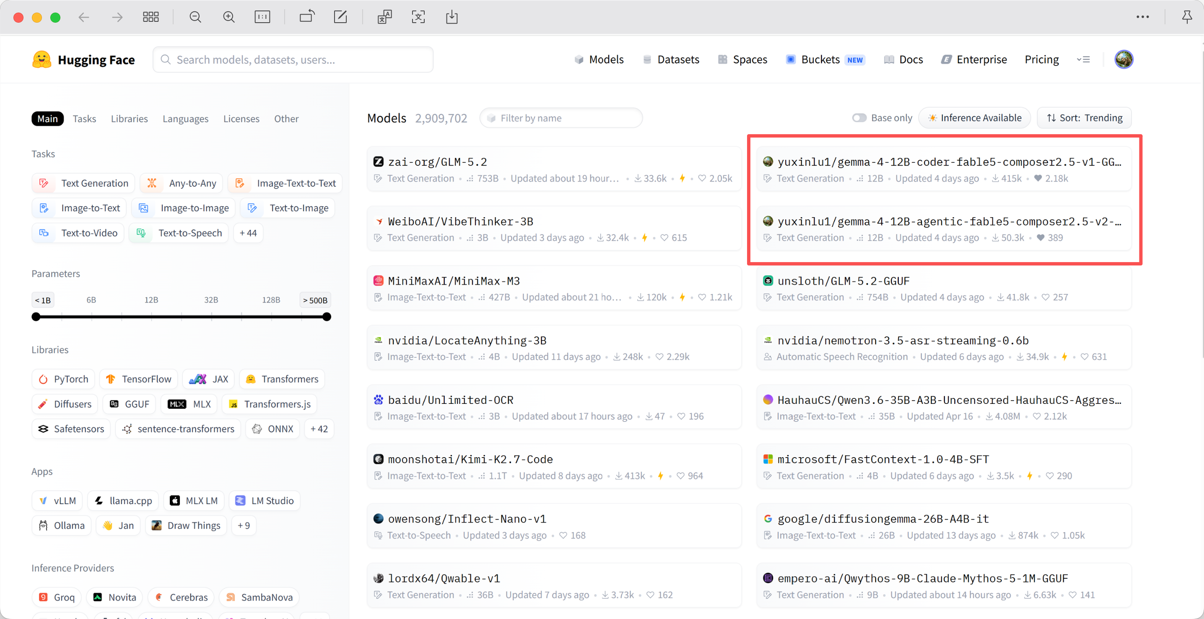
Task: Toggle the Groq inference provider filter
Action: [57, 597]
